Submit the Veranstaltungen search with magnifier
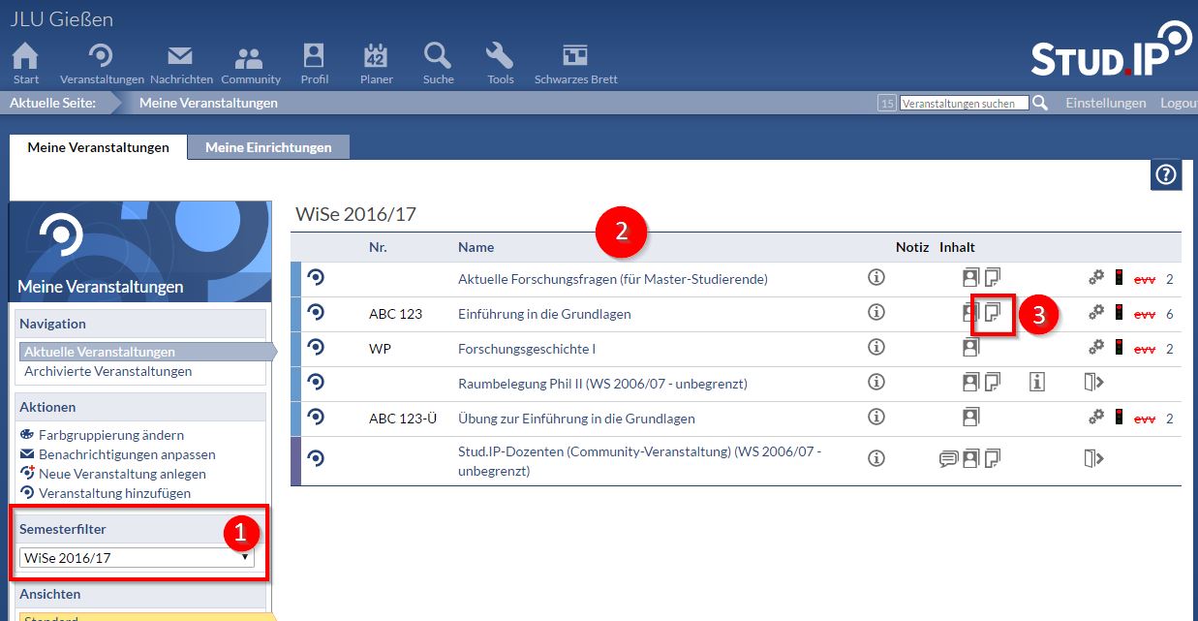This screenshot has width=1198, height=621. [x=1040, y=103]
